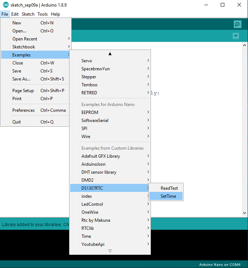
Task: Expand the Wire examples submenu
Action: [110, 137]
